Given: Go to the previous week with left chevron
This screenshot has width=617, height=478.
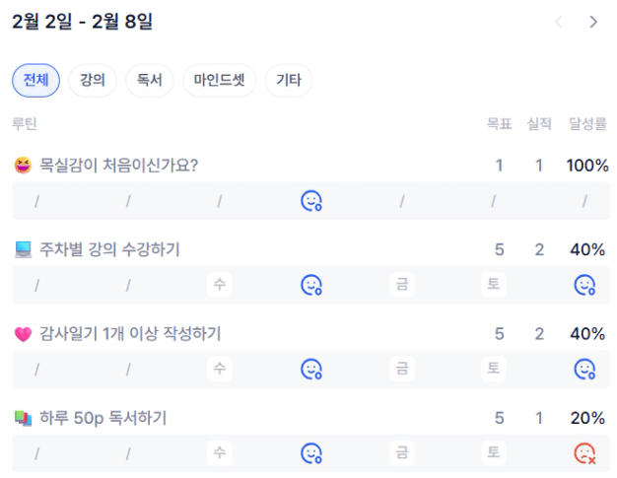Looking at the screenshot, I should (x=559, y=22).
